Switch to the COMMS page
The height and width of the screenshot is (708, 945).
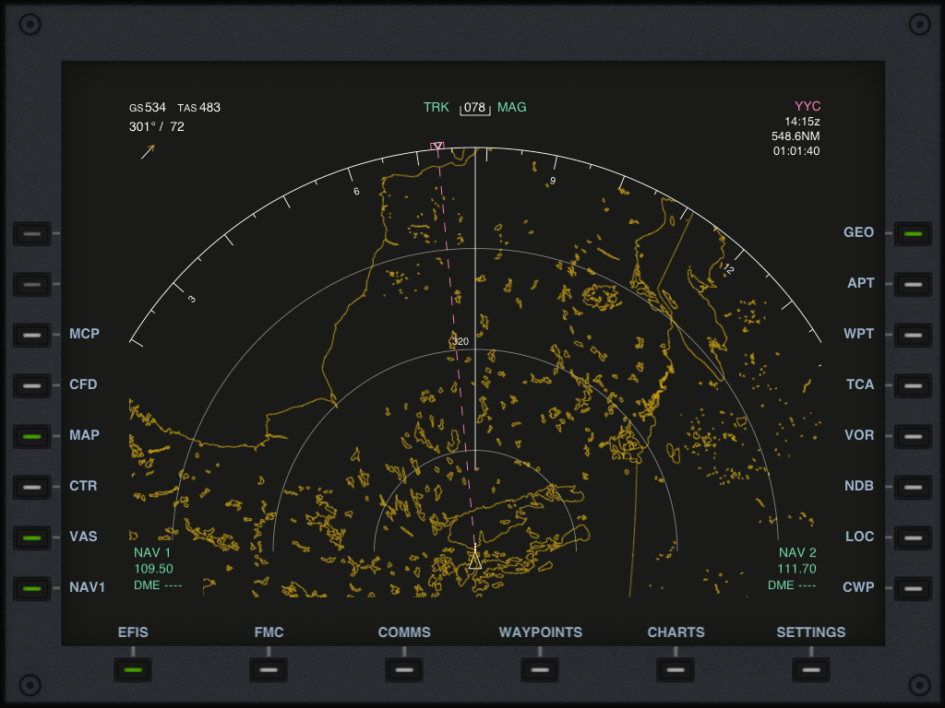point(404,670)
